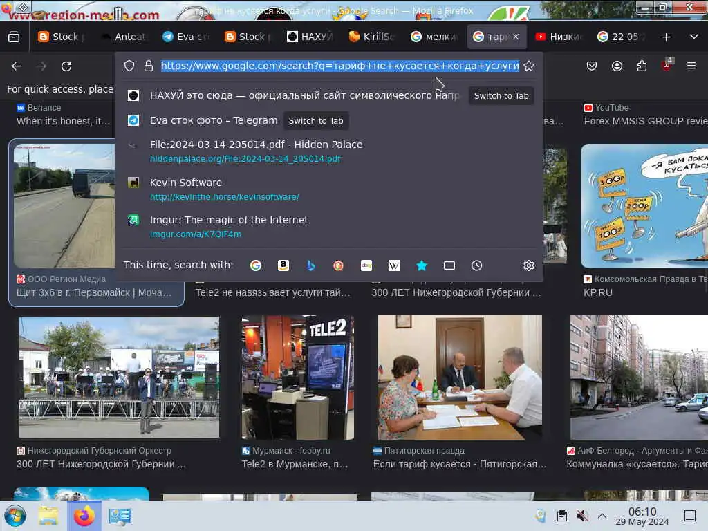Search this time with Wikipedia
This screenshot has width=708, height=531.
[393, 265]
